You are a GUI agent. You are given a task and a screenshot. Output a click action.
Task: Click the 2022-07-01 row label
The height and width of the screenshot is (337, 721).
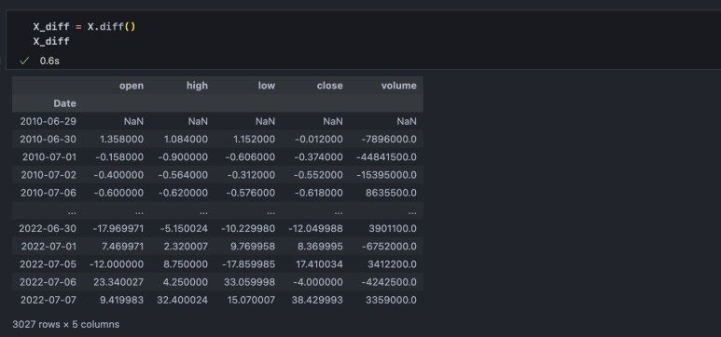(x=49, y=246)
